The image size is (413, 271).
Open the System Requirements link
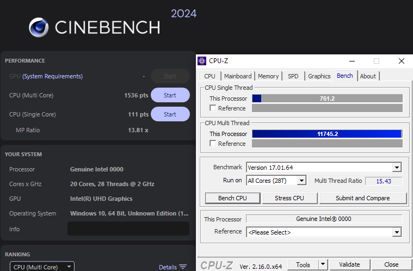pos(52,76)
